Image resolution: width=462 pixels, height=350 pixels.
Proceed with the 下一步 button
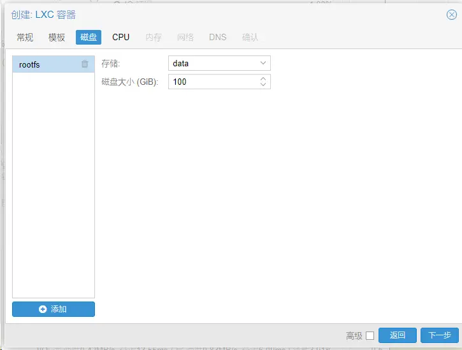click(439, 335)
